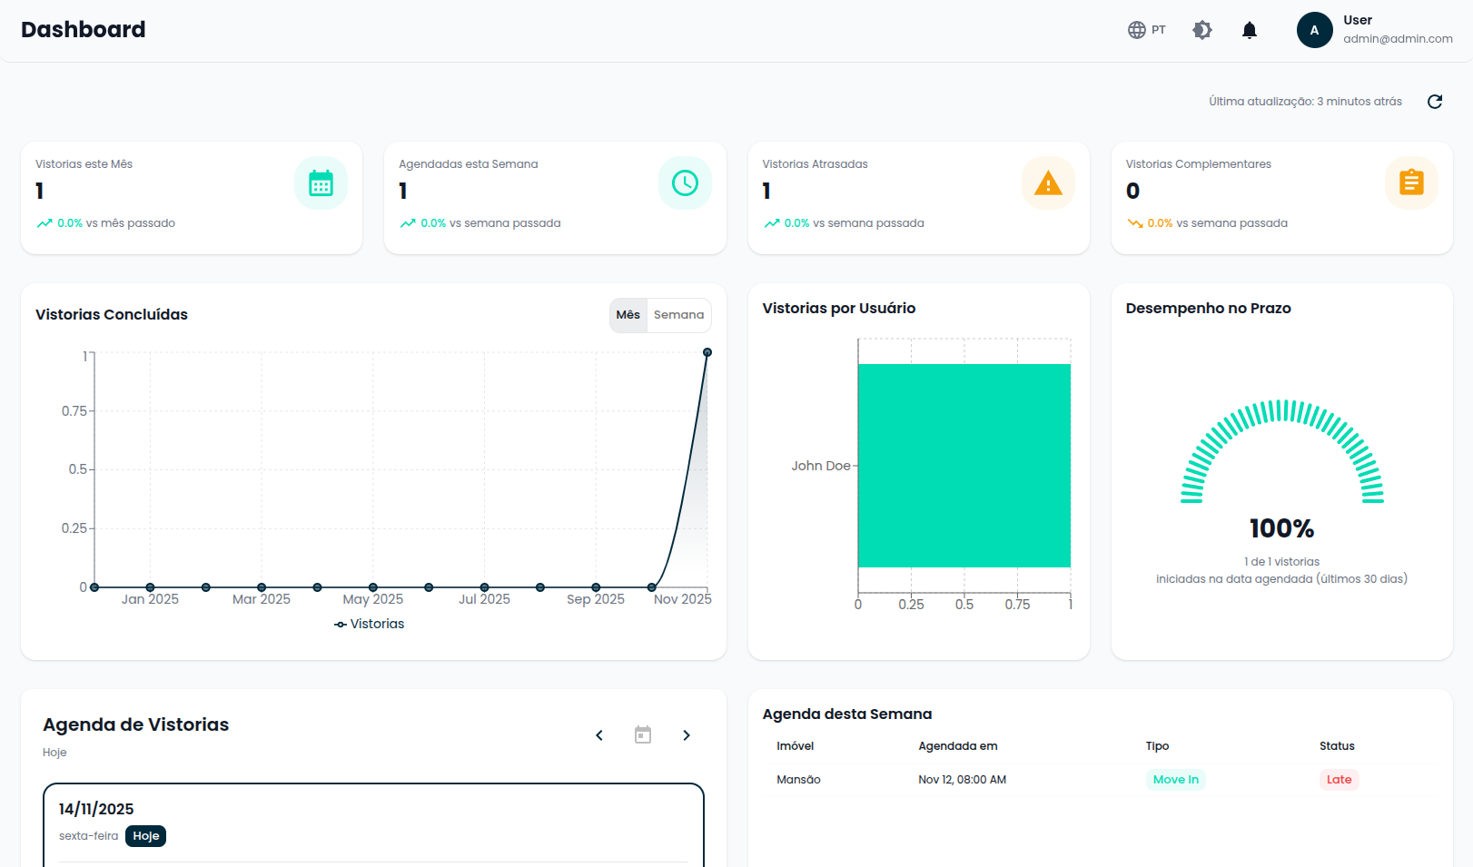
Task: Click the 100% performance gauge
Action: tap(1281, 527)
